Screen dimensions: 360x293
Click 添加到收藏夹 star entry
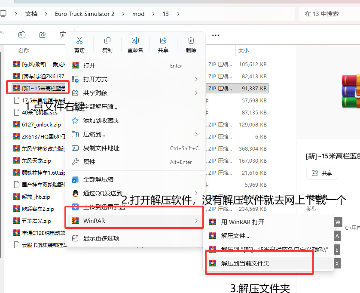(x=135, y=120)
